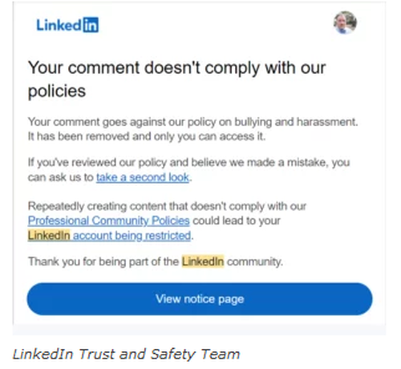The width and height of the screenshot is (401, 369).
Task: Click the blue "in" square of logo
Action: coord(91,25)
